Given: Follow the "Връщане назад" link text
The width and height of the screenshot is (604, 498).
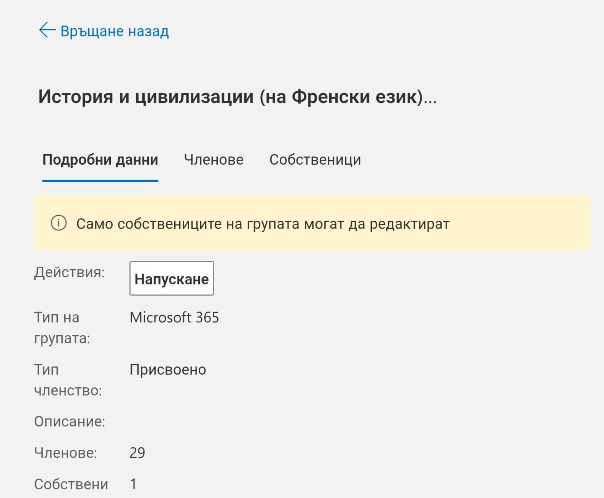Looking at the screenshot, I should (115, 31).
